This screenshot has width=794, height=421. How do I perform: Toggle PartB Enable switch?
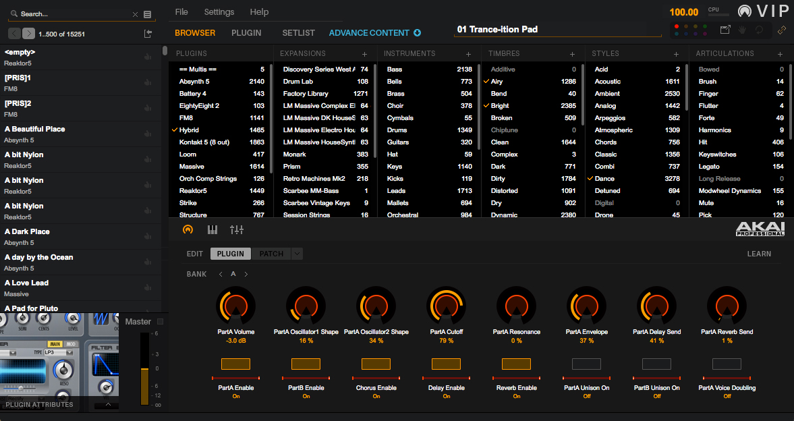306,364
